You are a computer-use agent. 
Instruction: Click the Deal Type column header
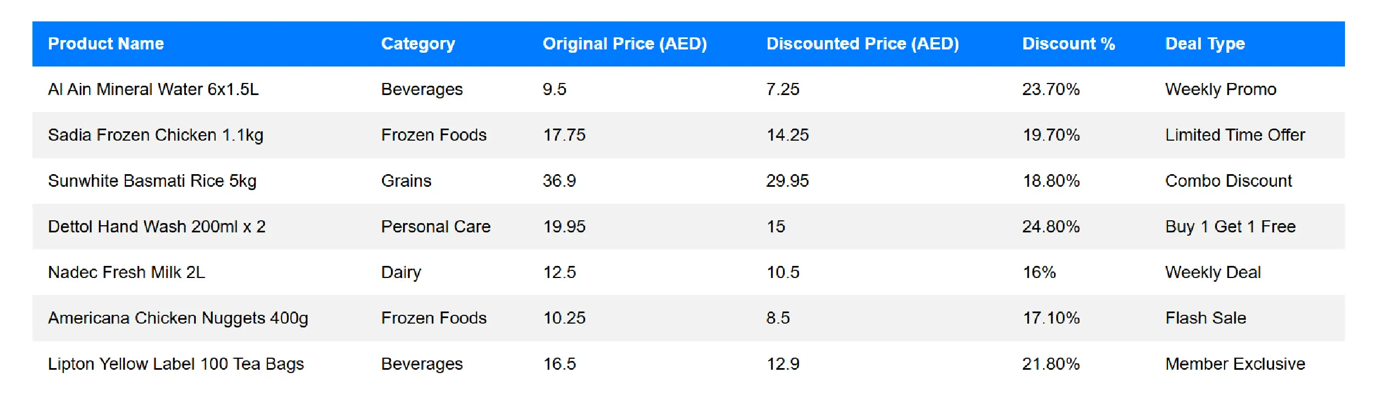(x=1205, y=44)
